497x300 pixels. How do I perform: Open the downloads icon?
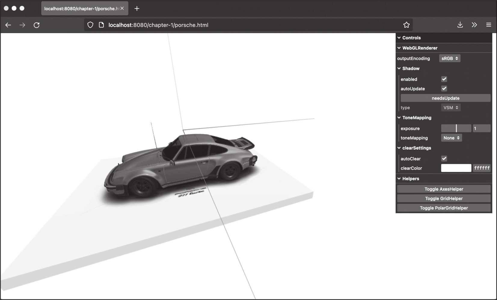(x=460, y=25)
